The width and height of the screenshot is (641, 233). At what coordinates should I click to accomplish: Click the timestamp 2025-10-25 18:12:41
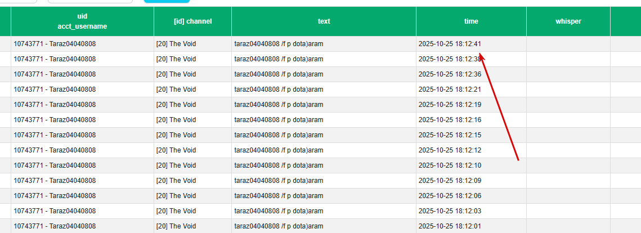450,44
